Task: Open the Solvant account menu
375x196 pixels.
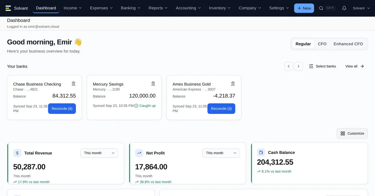Action: pyautogui.click(x=361, y=8)
